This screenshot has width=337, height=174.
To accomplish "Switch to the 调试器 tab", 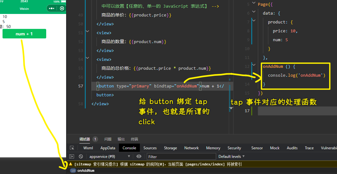I will click(84, 139).
